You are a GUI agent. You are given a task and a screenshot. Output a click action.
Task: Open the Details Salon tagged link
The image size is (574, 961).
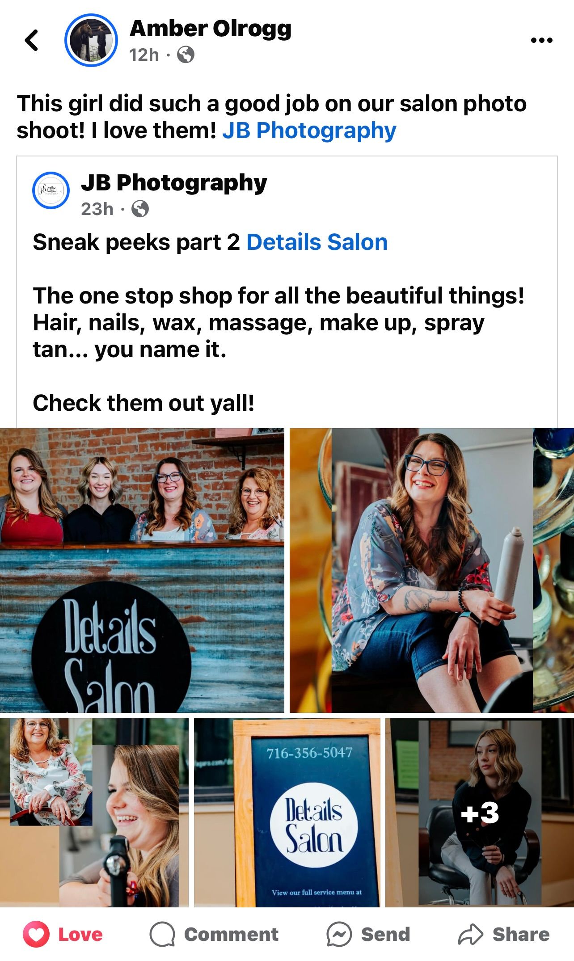pos(317,242)
